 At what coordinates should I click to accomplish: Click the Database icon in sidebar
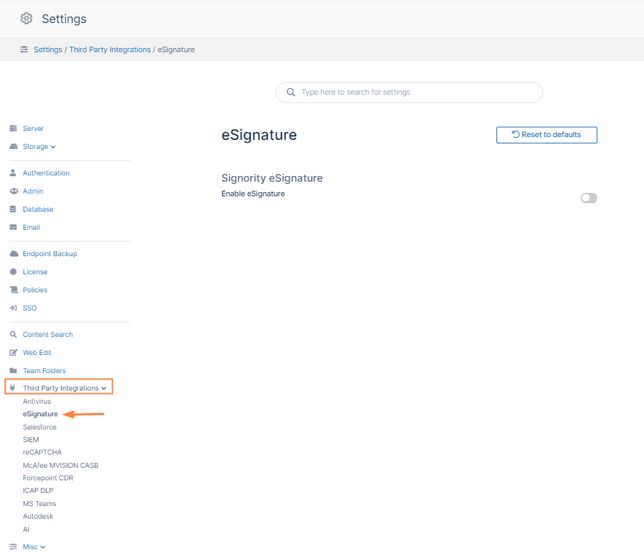coord(13,209)
